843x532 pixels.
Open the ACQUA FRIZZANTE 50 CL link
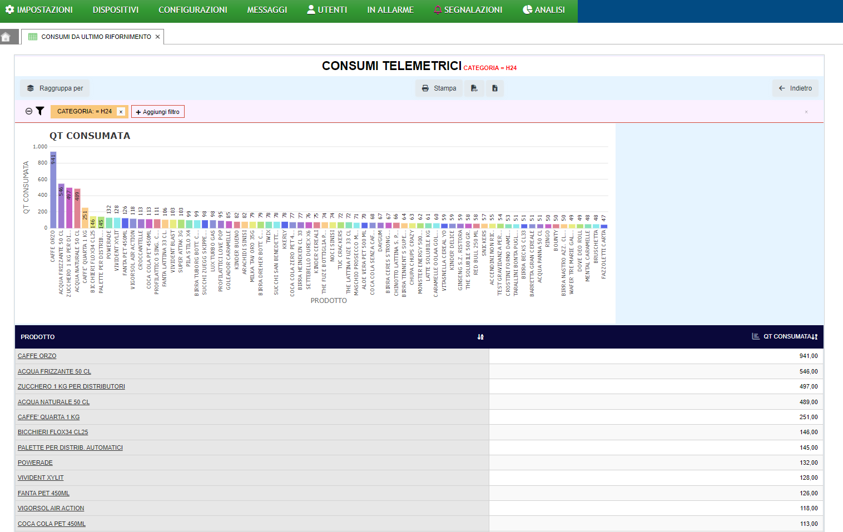(54, 371)
